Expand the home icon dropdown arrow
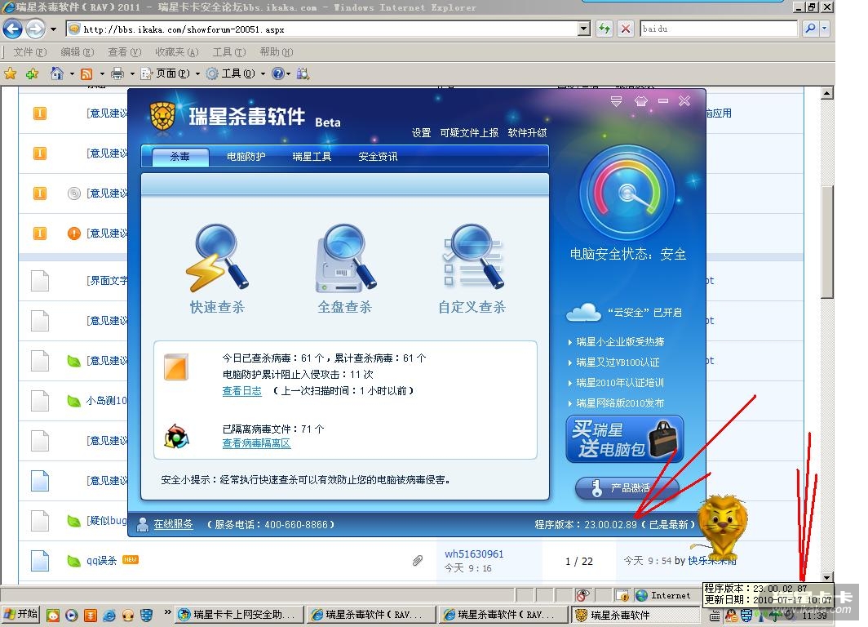868x627 pixels. pos(72,73)
